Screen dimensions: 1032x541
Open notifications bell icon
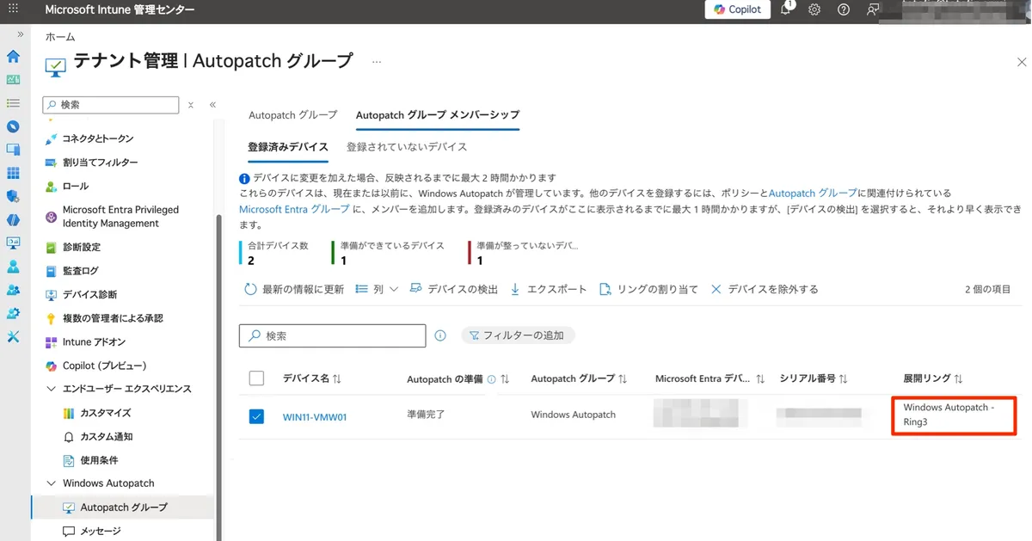[x=786, y=9]
